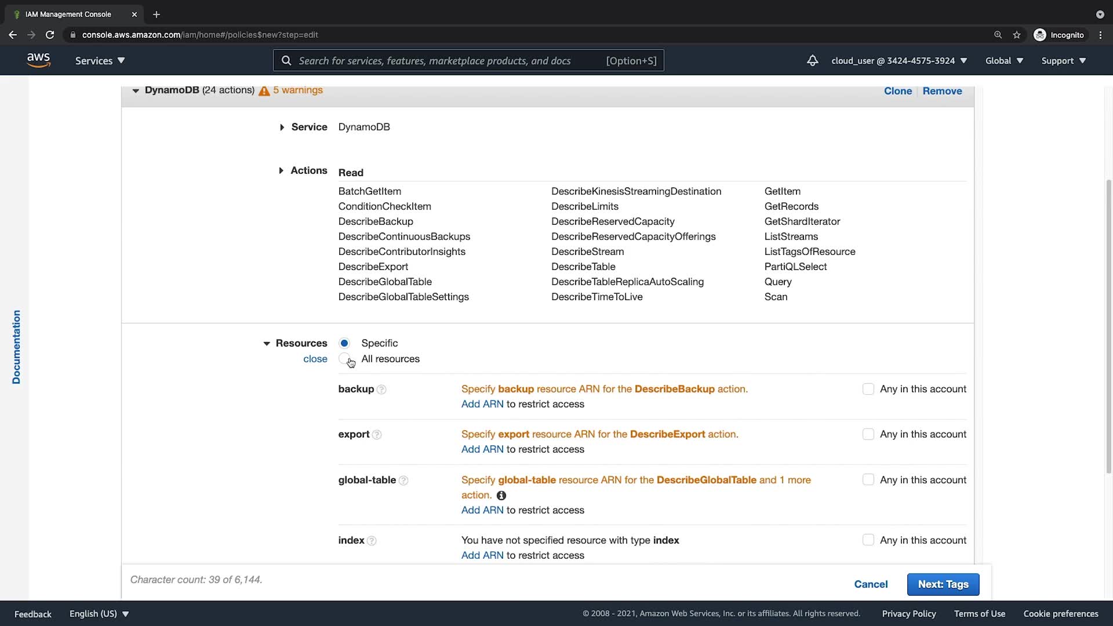The height and width of the screenshot is (626, 1113).
Task: Open the notifications bell icon
Action: [812, 60]
